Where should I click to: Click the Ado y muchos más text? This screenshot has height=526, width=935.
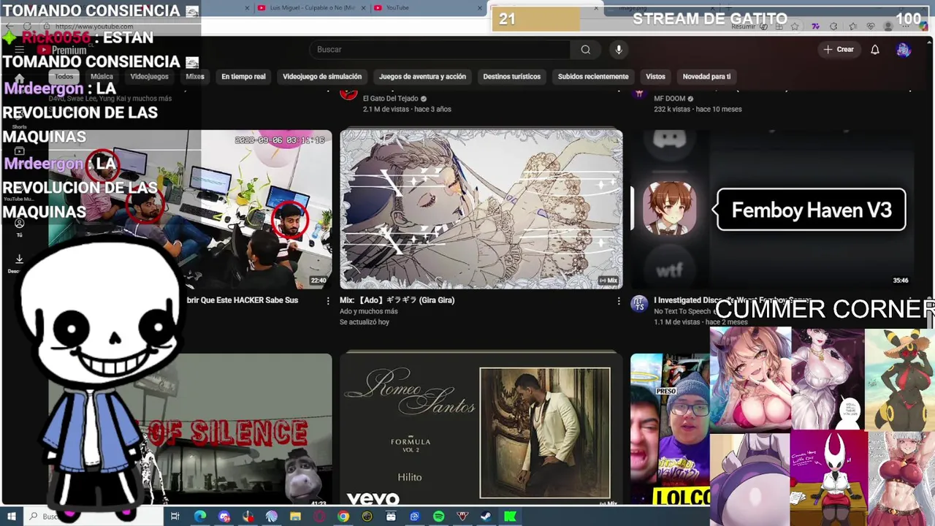[368, 311]
